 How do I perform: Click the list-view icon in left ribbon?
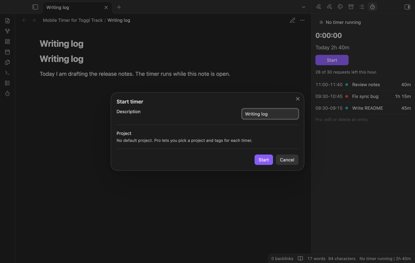[7, 83]
